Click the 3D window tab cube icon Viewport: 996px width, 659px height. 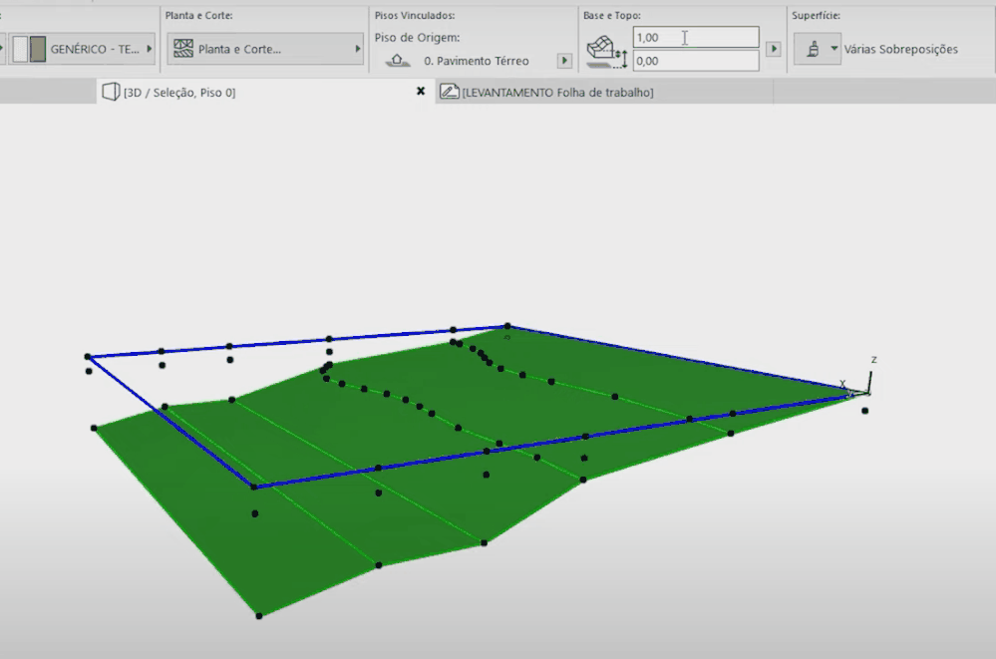tap(111, 92)
